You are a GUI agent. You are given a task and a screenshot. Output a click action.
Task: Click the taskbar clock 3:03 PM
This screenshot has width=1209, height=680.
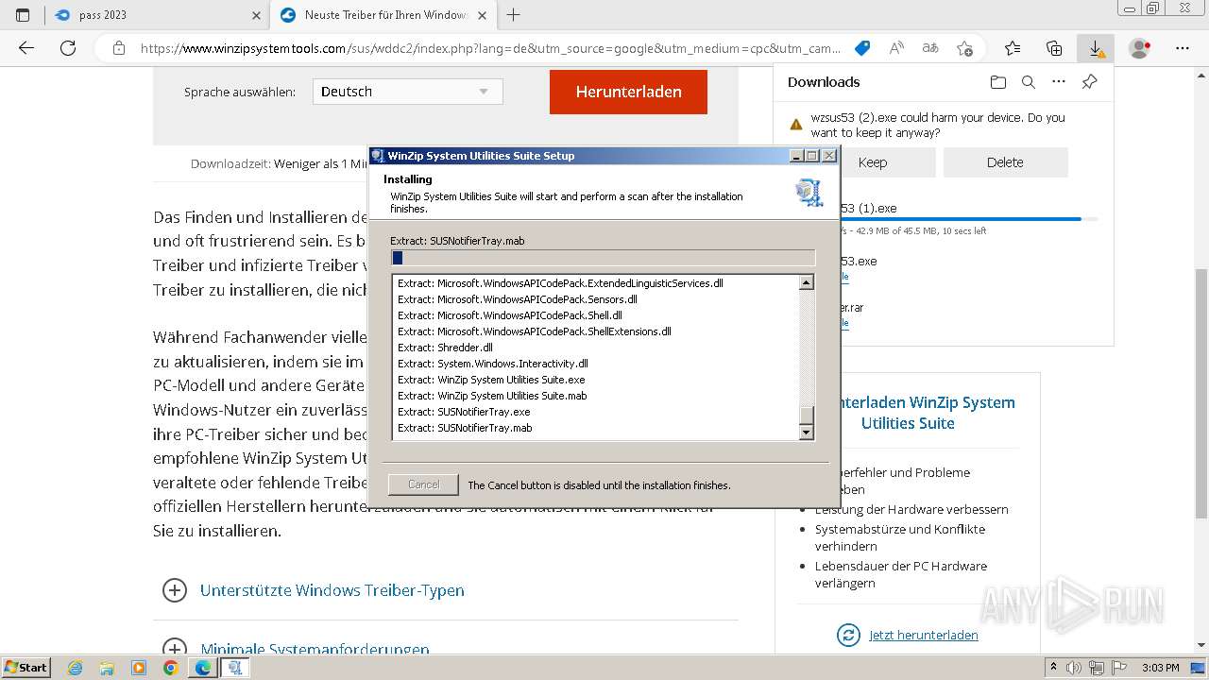tap(1160, 668)
